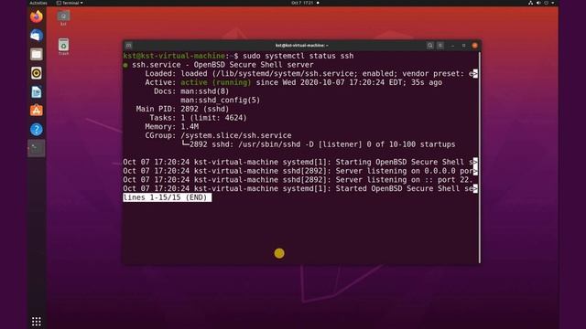The image size is (586, 329).
Task: Close the terminal window with orange button
Action: coord(474,46)
